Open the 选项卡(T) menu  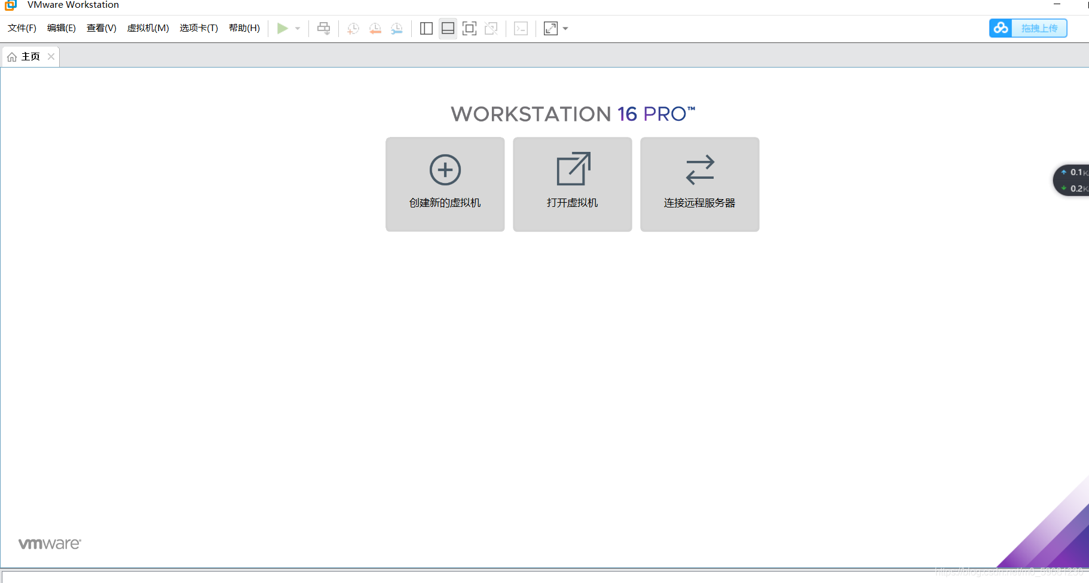pos(199,28)
